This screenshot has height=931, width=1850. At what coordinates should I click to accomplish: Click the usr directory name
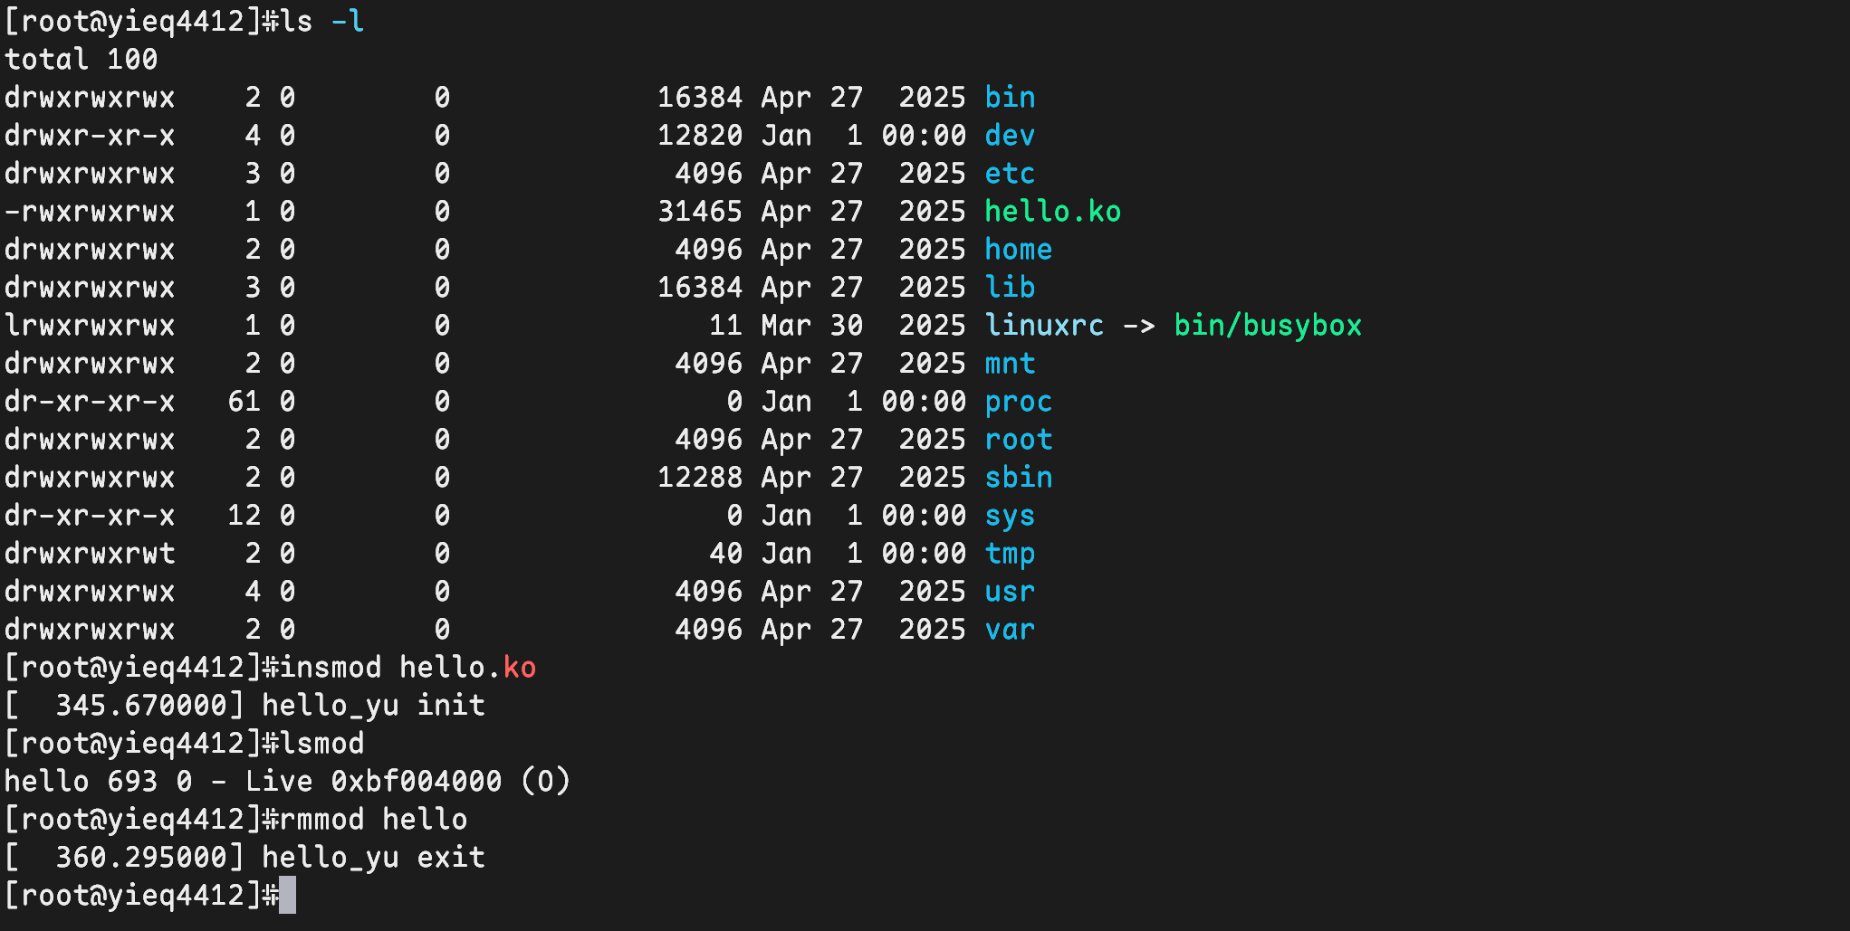point(1010,592)
